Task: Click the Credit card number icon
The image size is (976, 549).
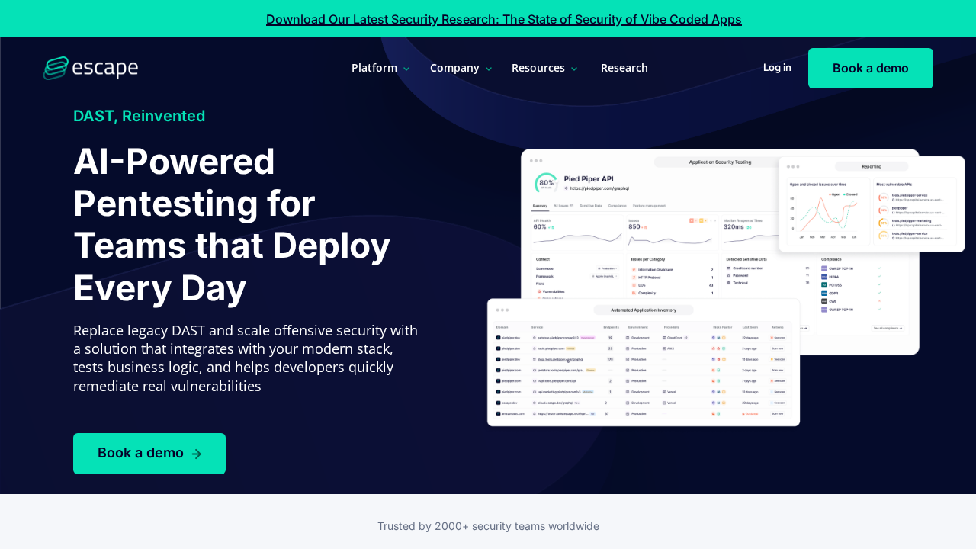Action: click(x=728, y=268)
